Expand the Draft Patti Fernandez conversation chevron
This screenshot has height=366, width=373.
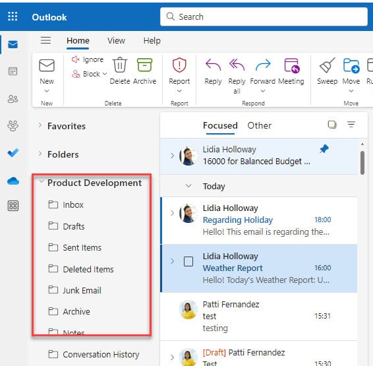[172, 357]
